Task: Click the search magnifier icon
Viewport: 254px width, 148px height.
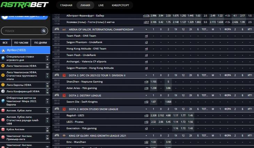Action: [44, 31]
